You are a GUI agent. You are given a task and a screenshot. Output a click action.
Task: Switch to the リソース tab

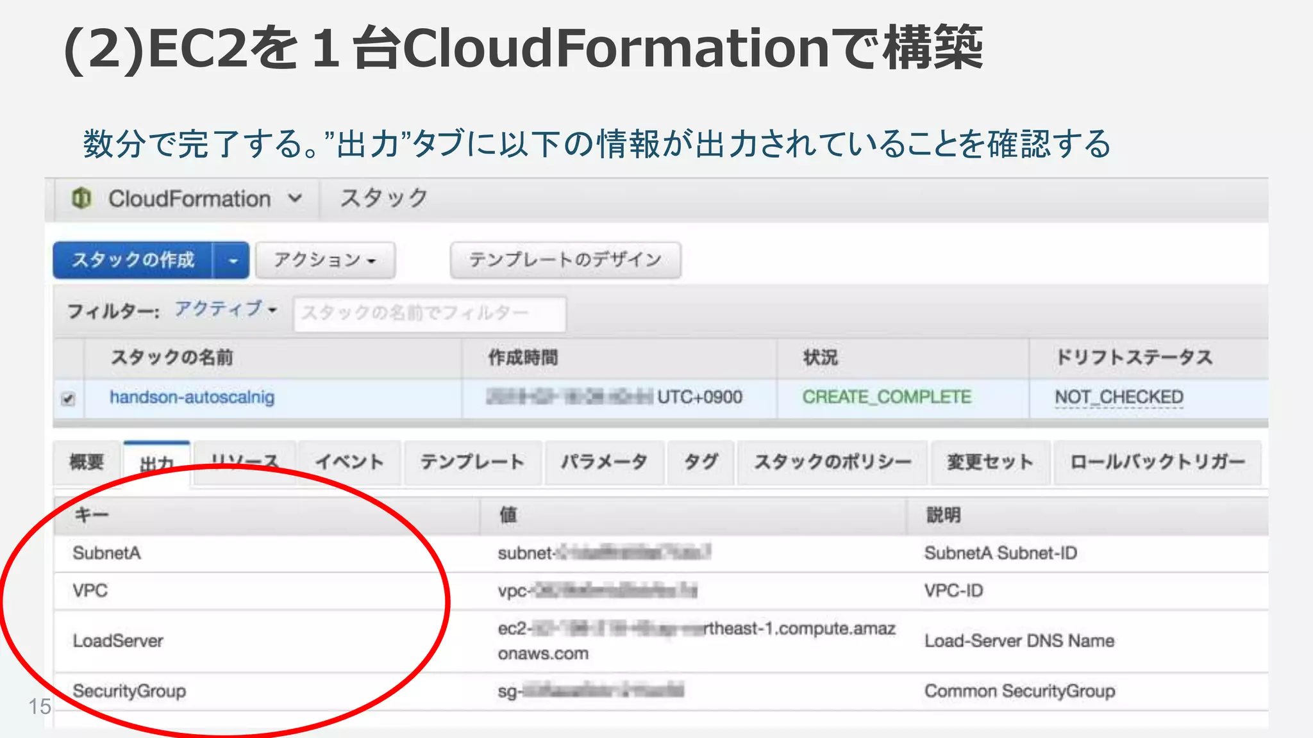[x=245, y=462]
